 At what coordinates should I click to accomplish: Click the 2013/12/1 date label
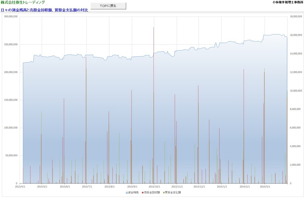(199, 187)
